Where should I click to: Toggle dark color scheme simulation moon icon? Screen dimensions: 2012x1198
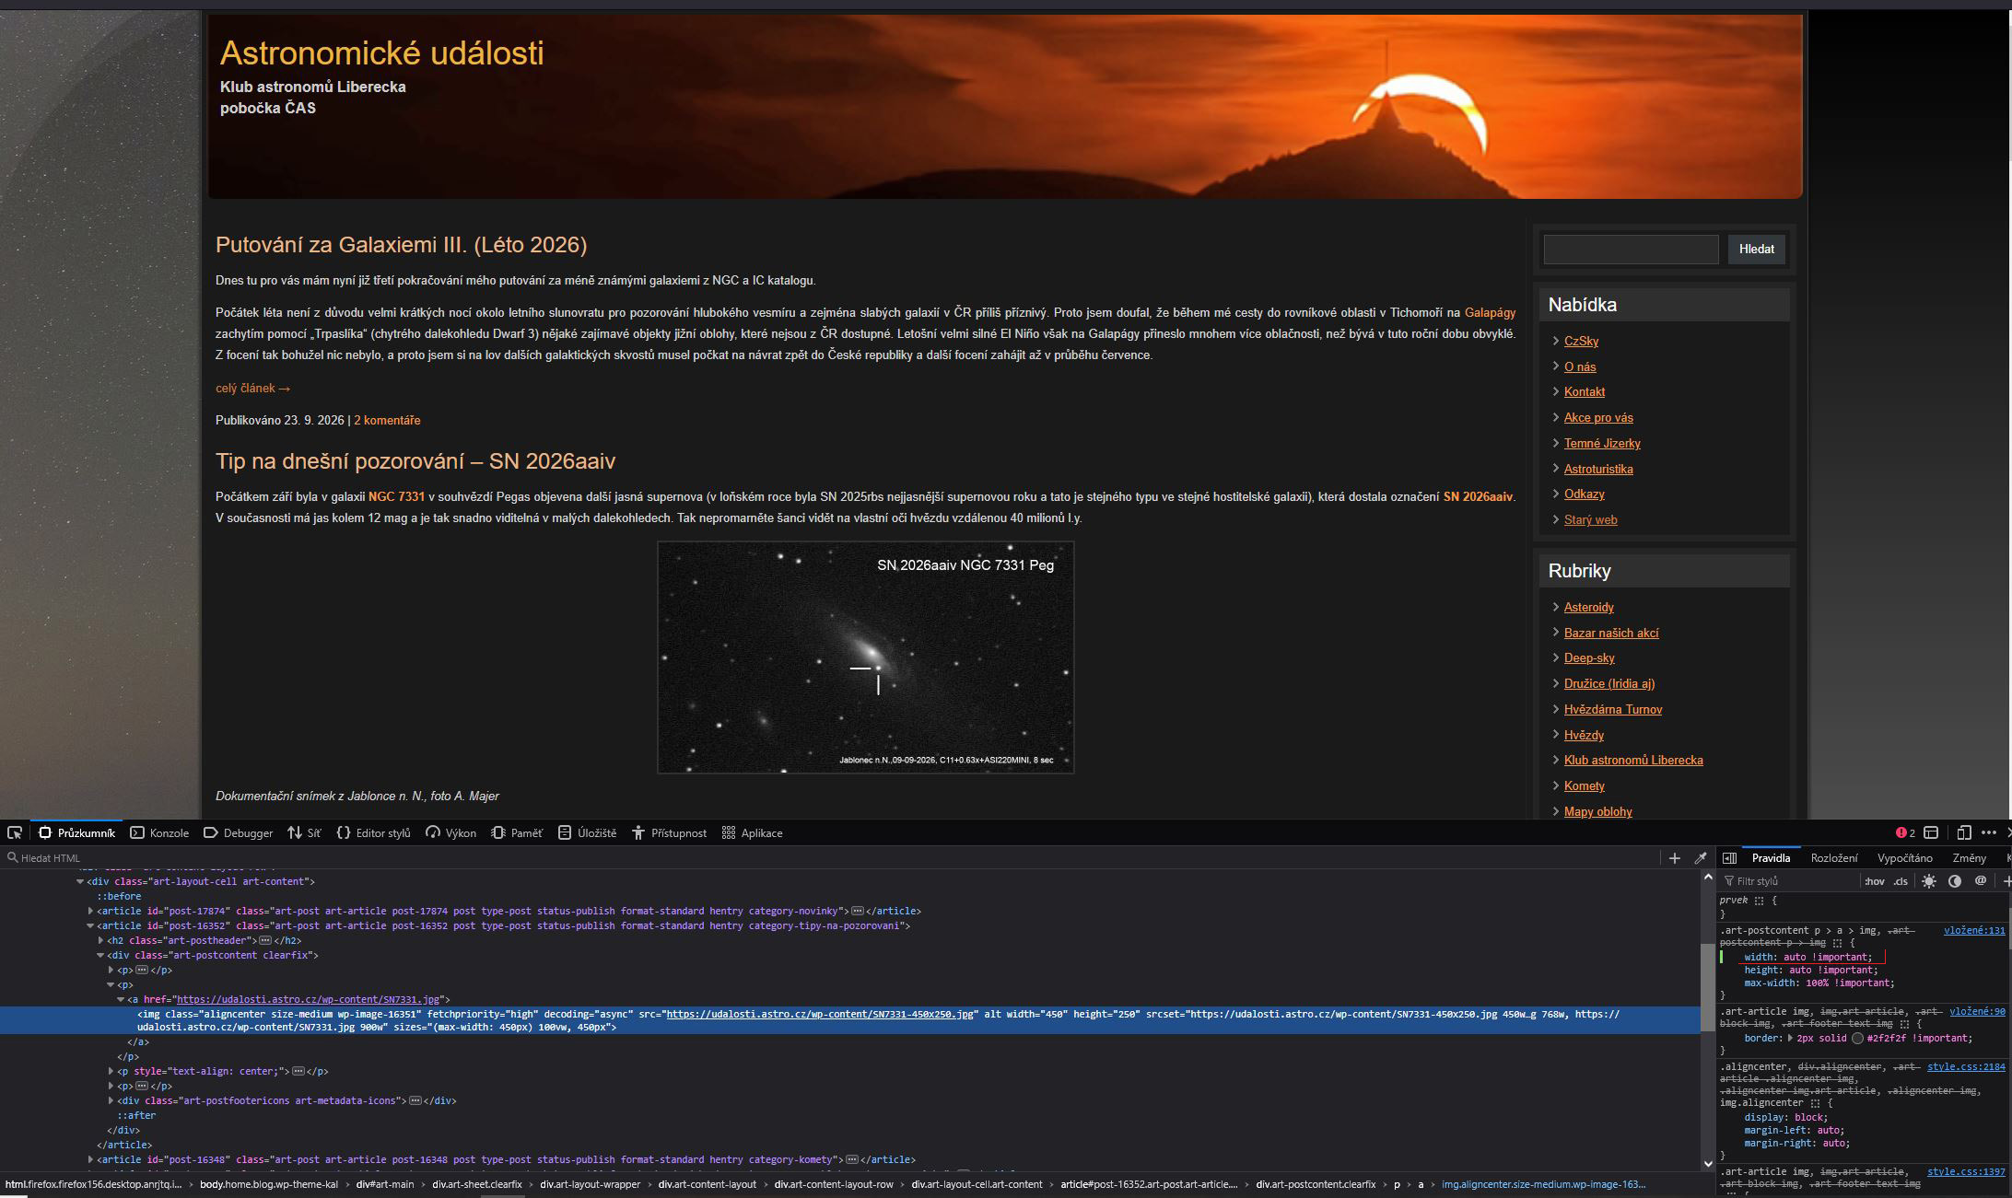coord(1955,881)
